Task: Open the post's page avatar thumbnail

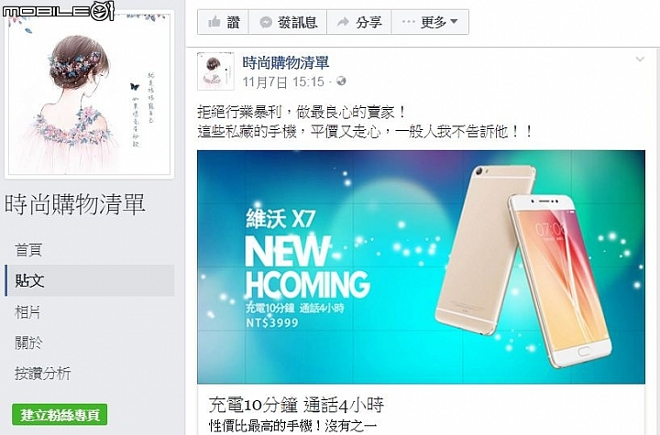Action: coord(215,71)
